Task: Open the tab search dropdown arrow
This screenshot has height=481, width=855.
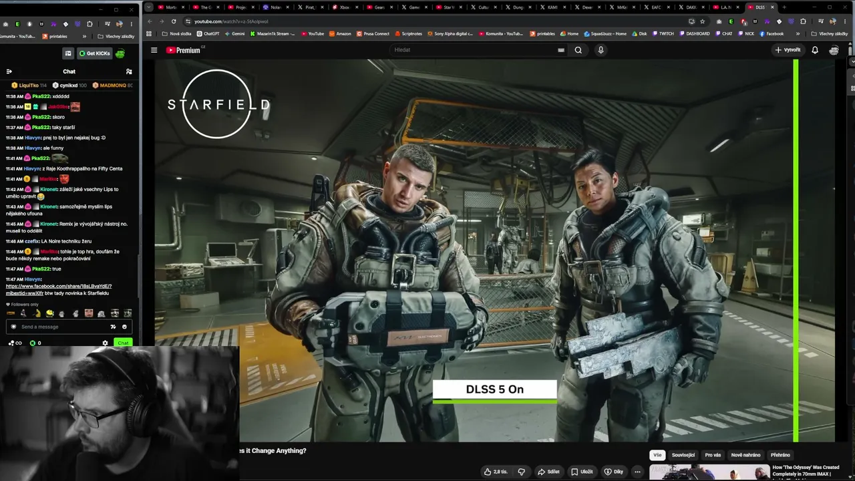Action: (x=148, y=7)
